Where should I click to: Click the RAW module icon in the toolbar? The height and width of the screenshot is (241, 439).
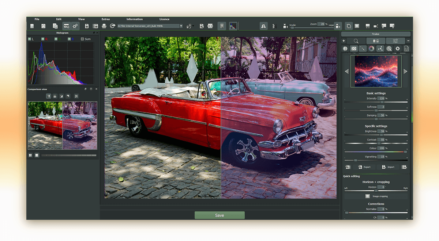66,26
